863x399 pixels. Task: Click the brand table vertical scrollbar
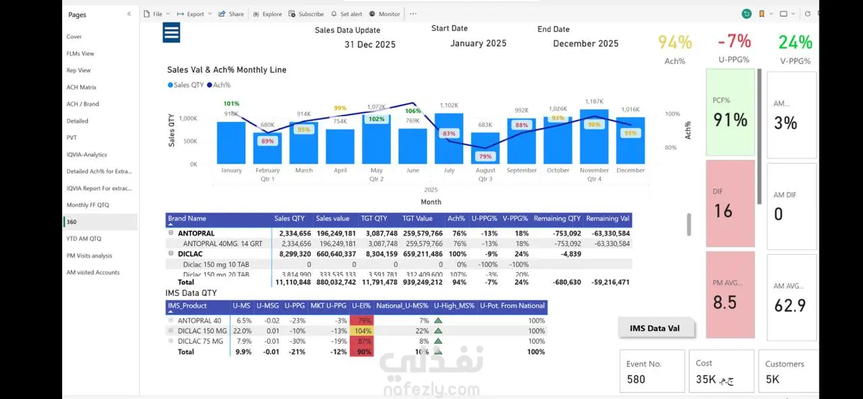click(x=688, y=224)
